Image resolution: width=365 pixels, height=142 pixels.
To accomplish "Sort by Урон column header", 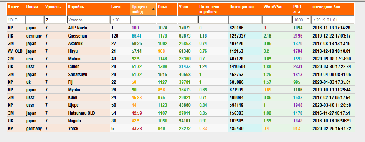I will click(188, 9).
